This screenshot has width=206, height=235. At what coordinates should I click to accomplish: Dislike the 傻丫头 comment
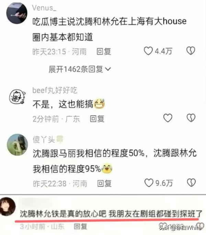click(x=191, y=183)
